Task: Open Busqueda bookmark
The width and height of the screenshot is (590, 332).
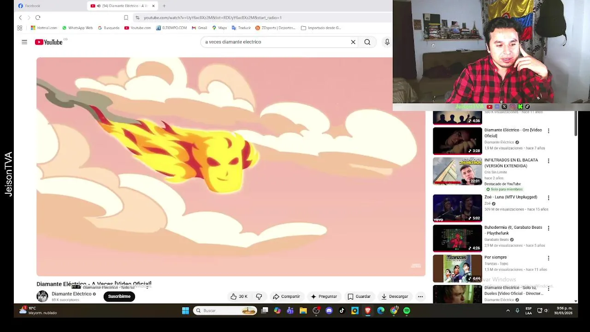Action: click(109, 28)
